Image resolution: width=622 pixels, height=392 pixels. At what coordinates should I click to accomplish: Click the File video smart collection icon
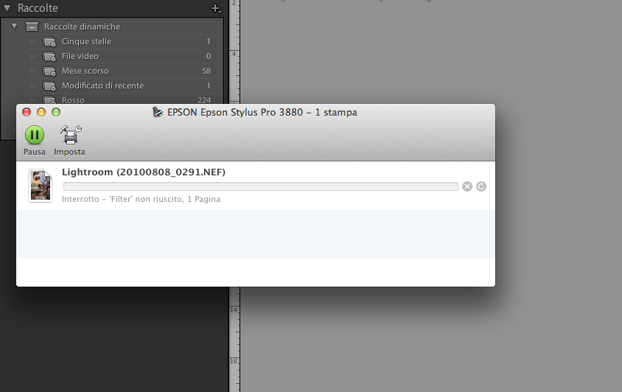point(49,57)
